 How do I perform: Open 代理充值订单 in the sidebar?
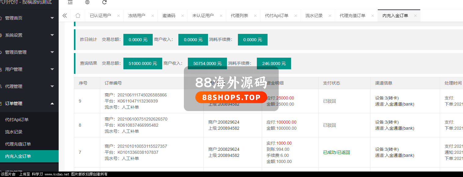pos(18,144)
